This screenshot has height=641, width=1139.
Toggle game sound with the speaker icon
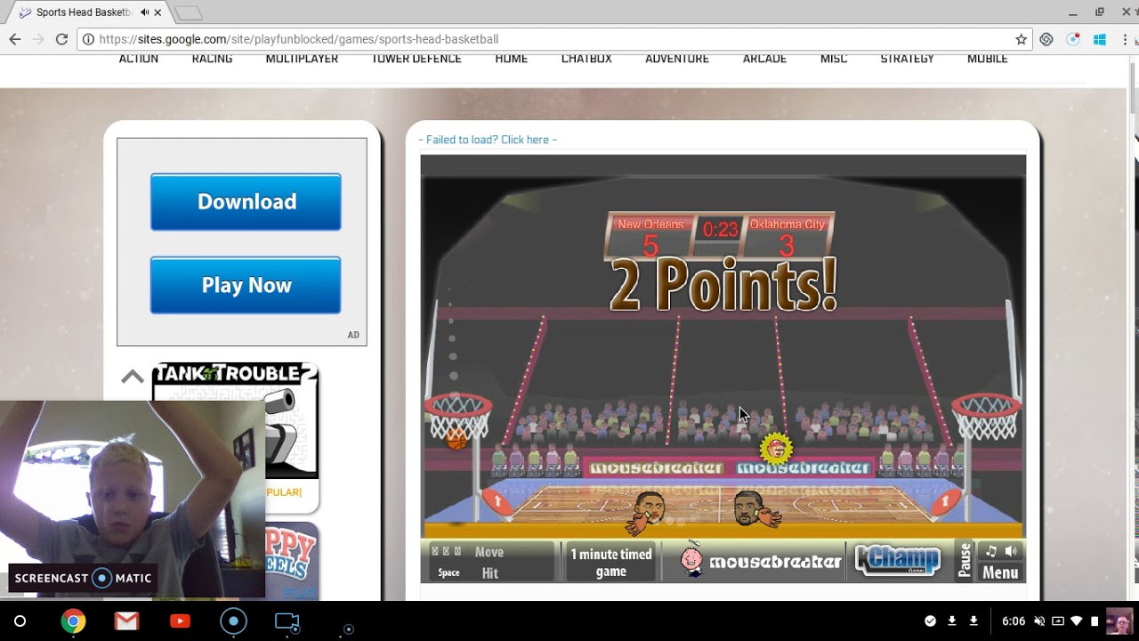click(1010, 552)
